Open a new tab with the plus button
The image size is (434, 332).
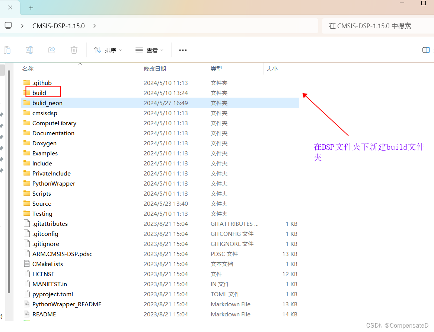coord(31,7)
